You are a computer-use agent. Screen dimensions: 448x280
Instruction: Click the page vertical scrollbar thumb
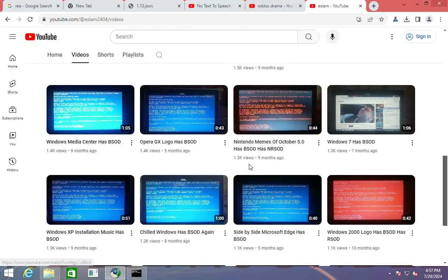click(x=445, y=191)
